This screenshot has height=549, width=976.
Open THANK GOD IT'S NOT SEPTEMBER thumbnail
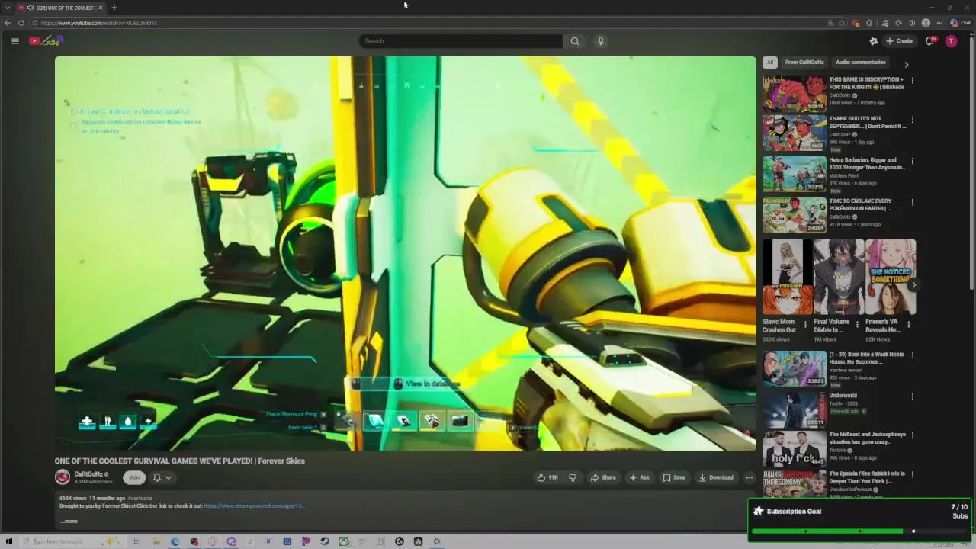pyautogui.click(x=794, y=133)
